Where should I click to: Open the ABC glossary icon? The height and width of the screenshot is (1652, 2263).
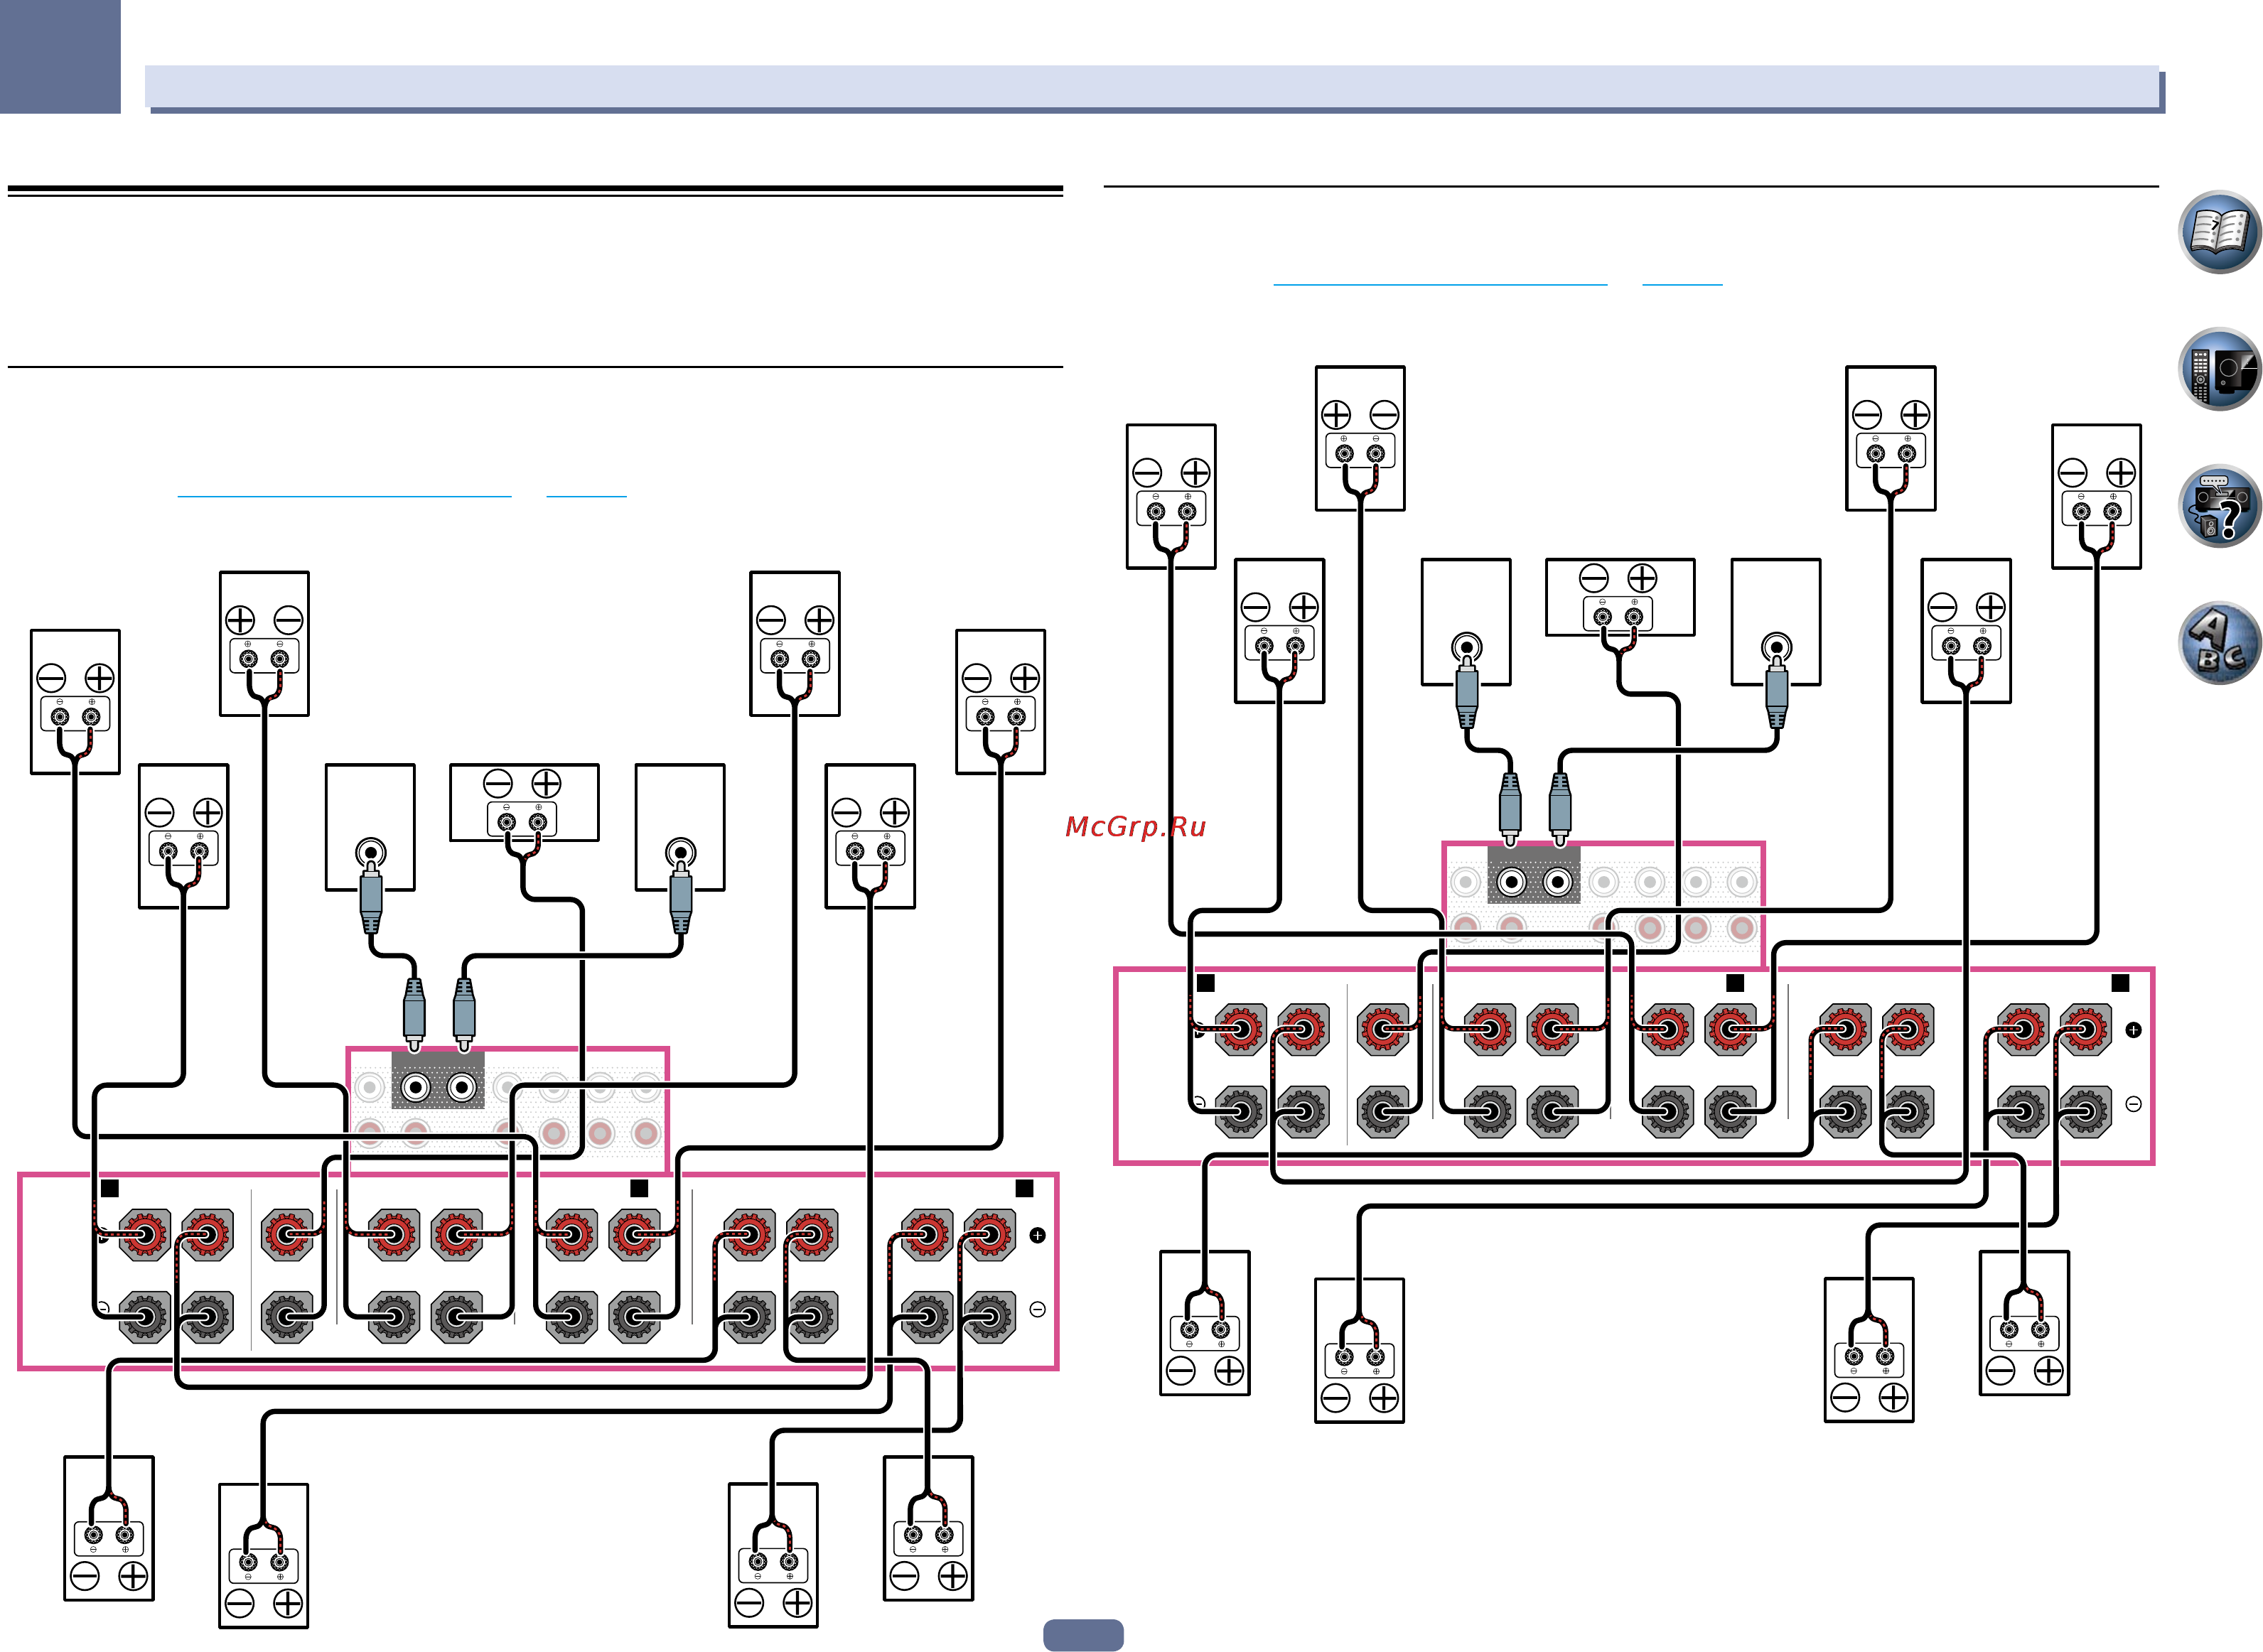pos(2219,643)
